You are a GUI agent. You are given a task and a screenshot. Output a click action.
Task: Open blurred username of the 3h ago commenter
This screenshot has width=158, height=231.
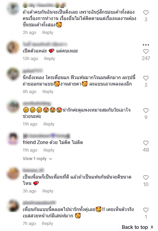33,170
